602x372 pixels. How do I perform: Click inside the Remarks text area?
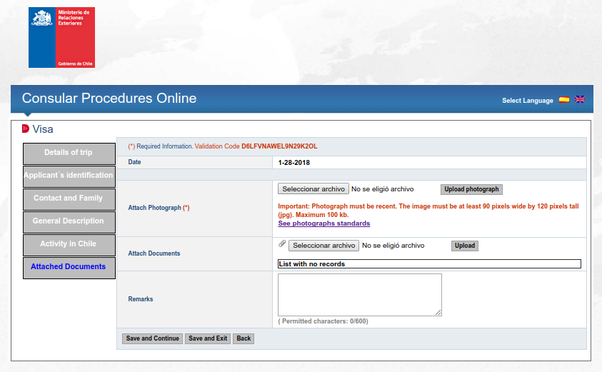[x=360, y=295]
